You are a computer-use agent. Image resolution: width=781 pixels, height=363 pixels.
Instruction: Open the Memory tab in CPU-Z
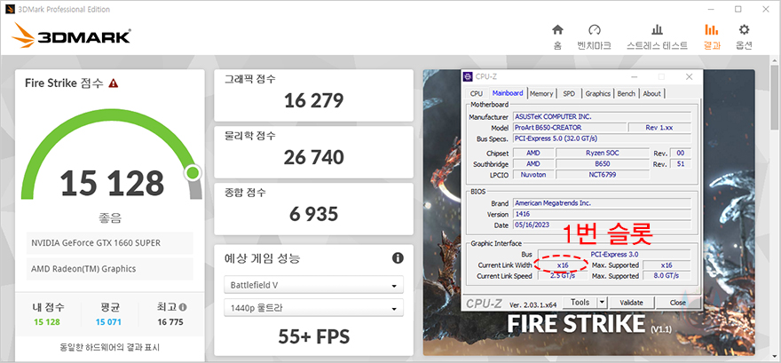point(540,93)
